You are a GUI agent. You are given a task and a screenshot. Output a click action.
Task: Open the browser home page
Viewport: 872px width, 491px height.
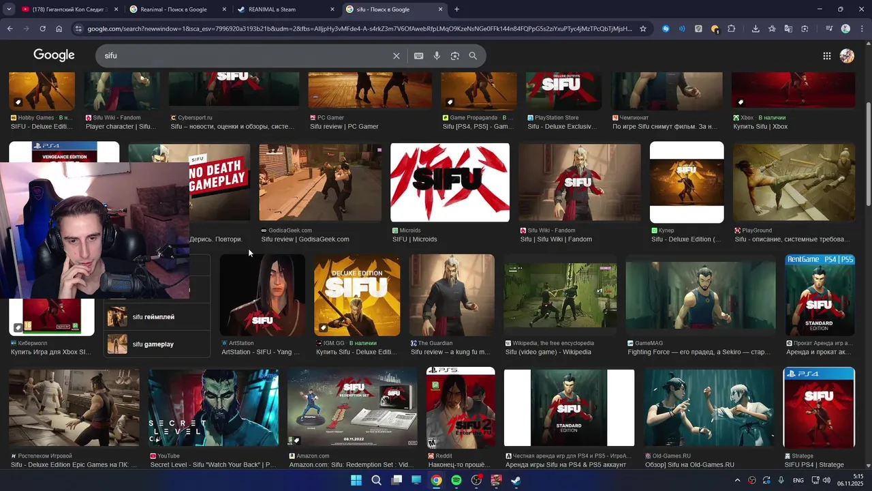59,29
